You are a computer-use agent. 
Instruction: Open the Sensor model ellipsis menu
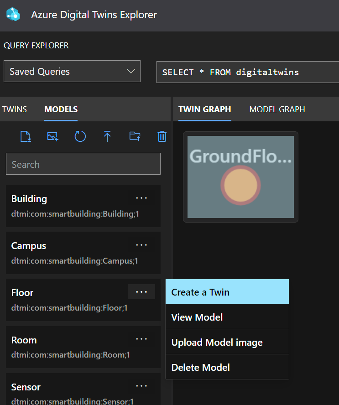tap(141, 386)
